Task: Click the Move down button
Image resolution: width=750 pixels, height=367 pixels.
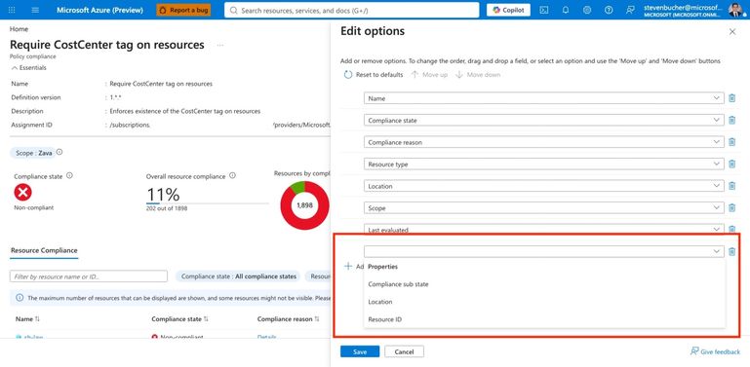Action: pyautogui.click(x=477, y=75)
